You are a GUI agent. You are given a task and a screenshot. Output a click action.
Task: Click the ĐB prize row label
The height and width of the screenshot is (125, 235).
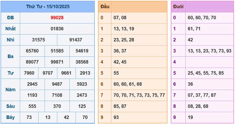tap(10, 18)
